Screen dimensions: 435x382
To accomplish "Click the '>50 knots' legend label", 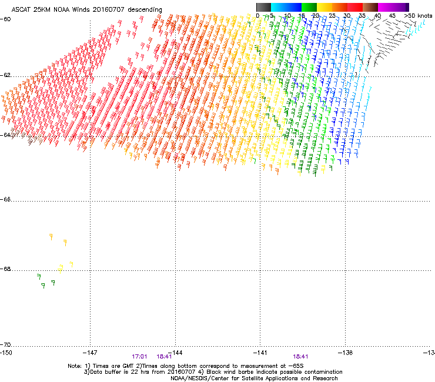I will click(x=418, y=15).
